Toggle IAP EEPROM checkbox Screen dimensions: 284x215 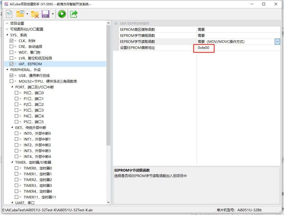click(11, 64)
